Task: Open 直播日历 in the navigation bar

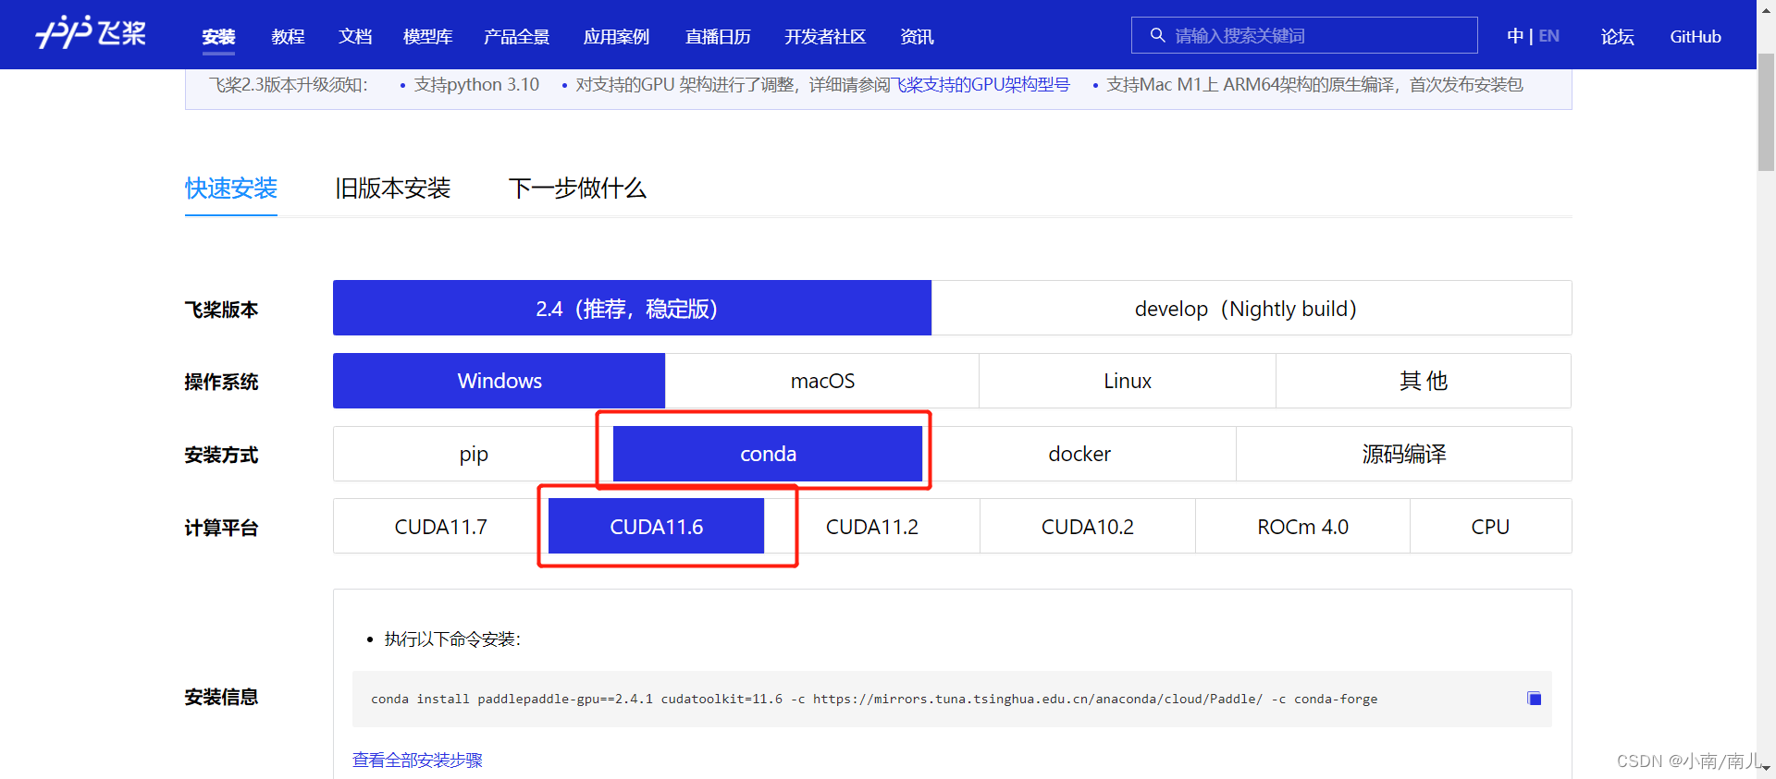Action: pos(718,36)
